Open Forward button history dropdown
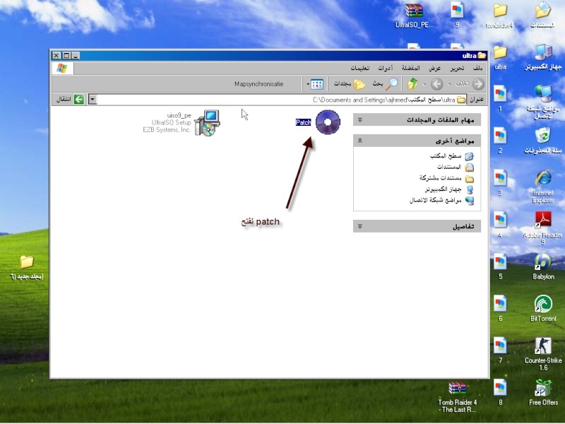The image size is (565, 424). [424, 84]
